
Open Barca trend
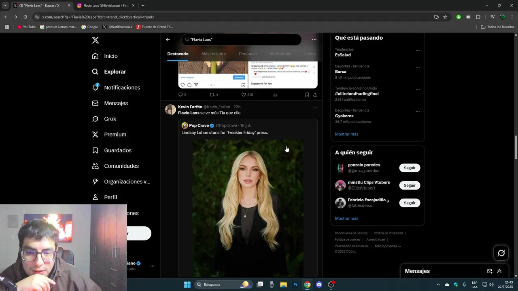point(341,72)
